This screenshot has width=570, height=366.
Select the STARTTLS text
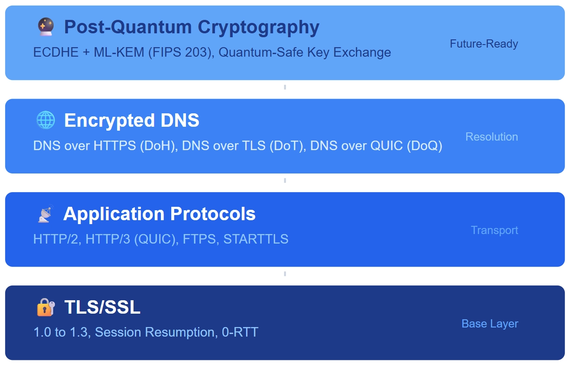(x=256, y=239)
